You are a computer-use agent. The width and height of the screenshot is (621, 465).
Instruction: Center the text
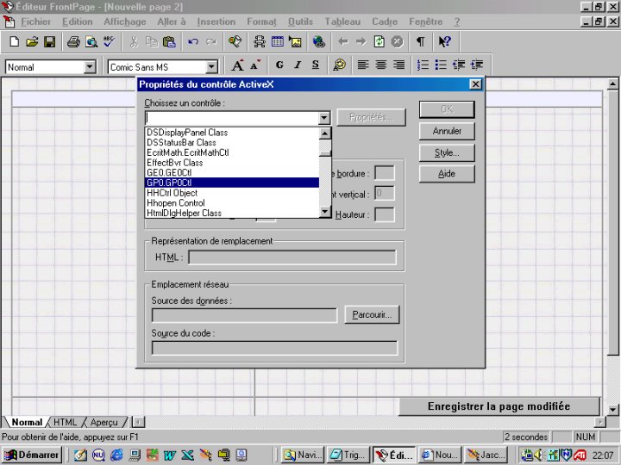click(x=381, y=65)
